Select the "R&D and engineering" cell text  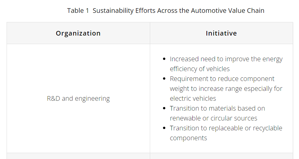click(78, 98)
